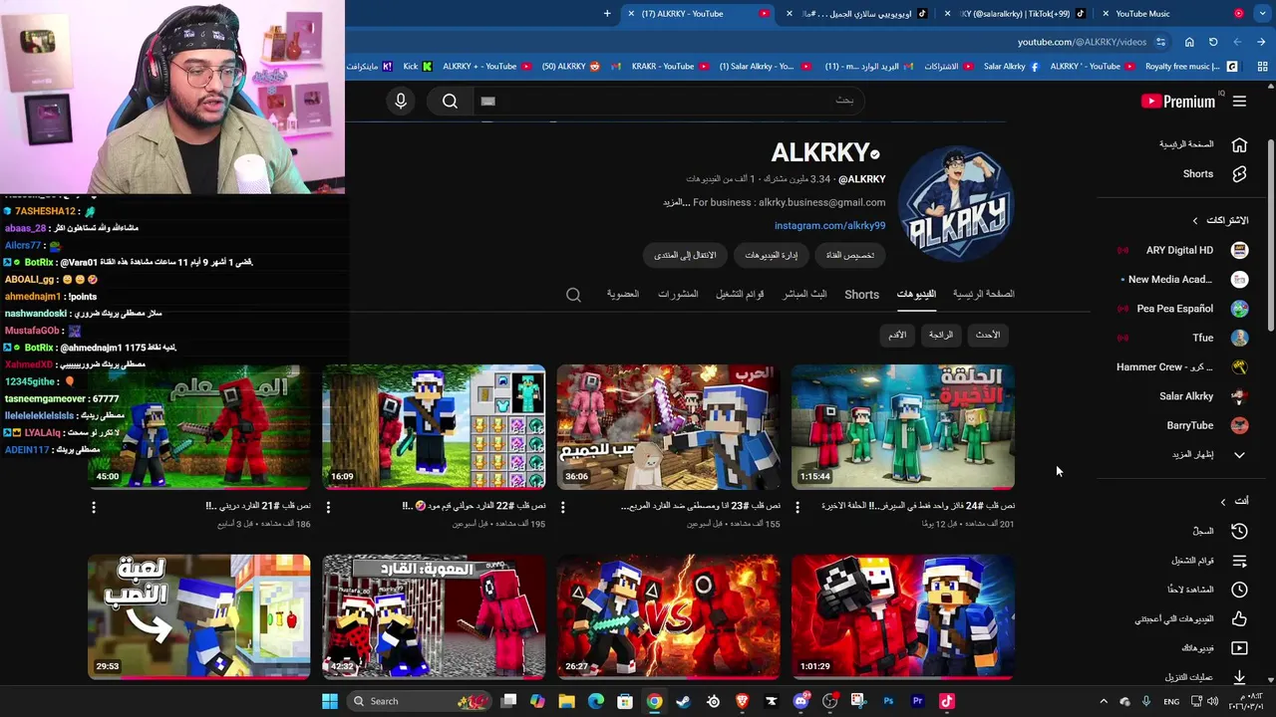The height and width of the screenshot is (717, 1276).
Task: Open options menu for video #22
Action: [328, 507]
